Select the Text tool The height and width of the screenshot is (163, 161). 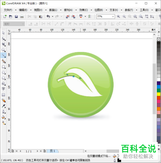pyautogui.click(x=4, y=89)
